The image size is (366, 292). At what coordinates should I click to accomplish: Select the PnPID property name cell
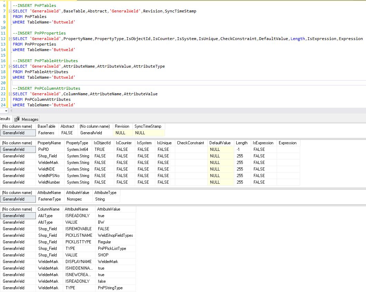[x=43, y=149]
